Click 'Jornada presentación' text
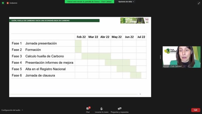 coord(41,43)
